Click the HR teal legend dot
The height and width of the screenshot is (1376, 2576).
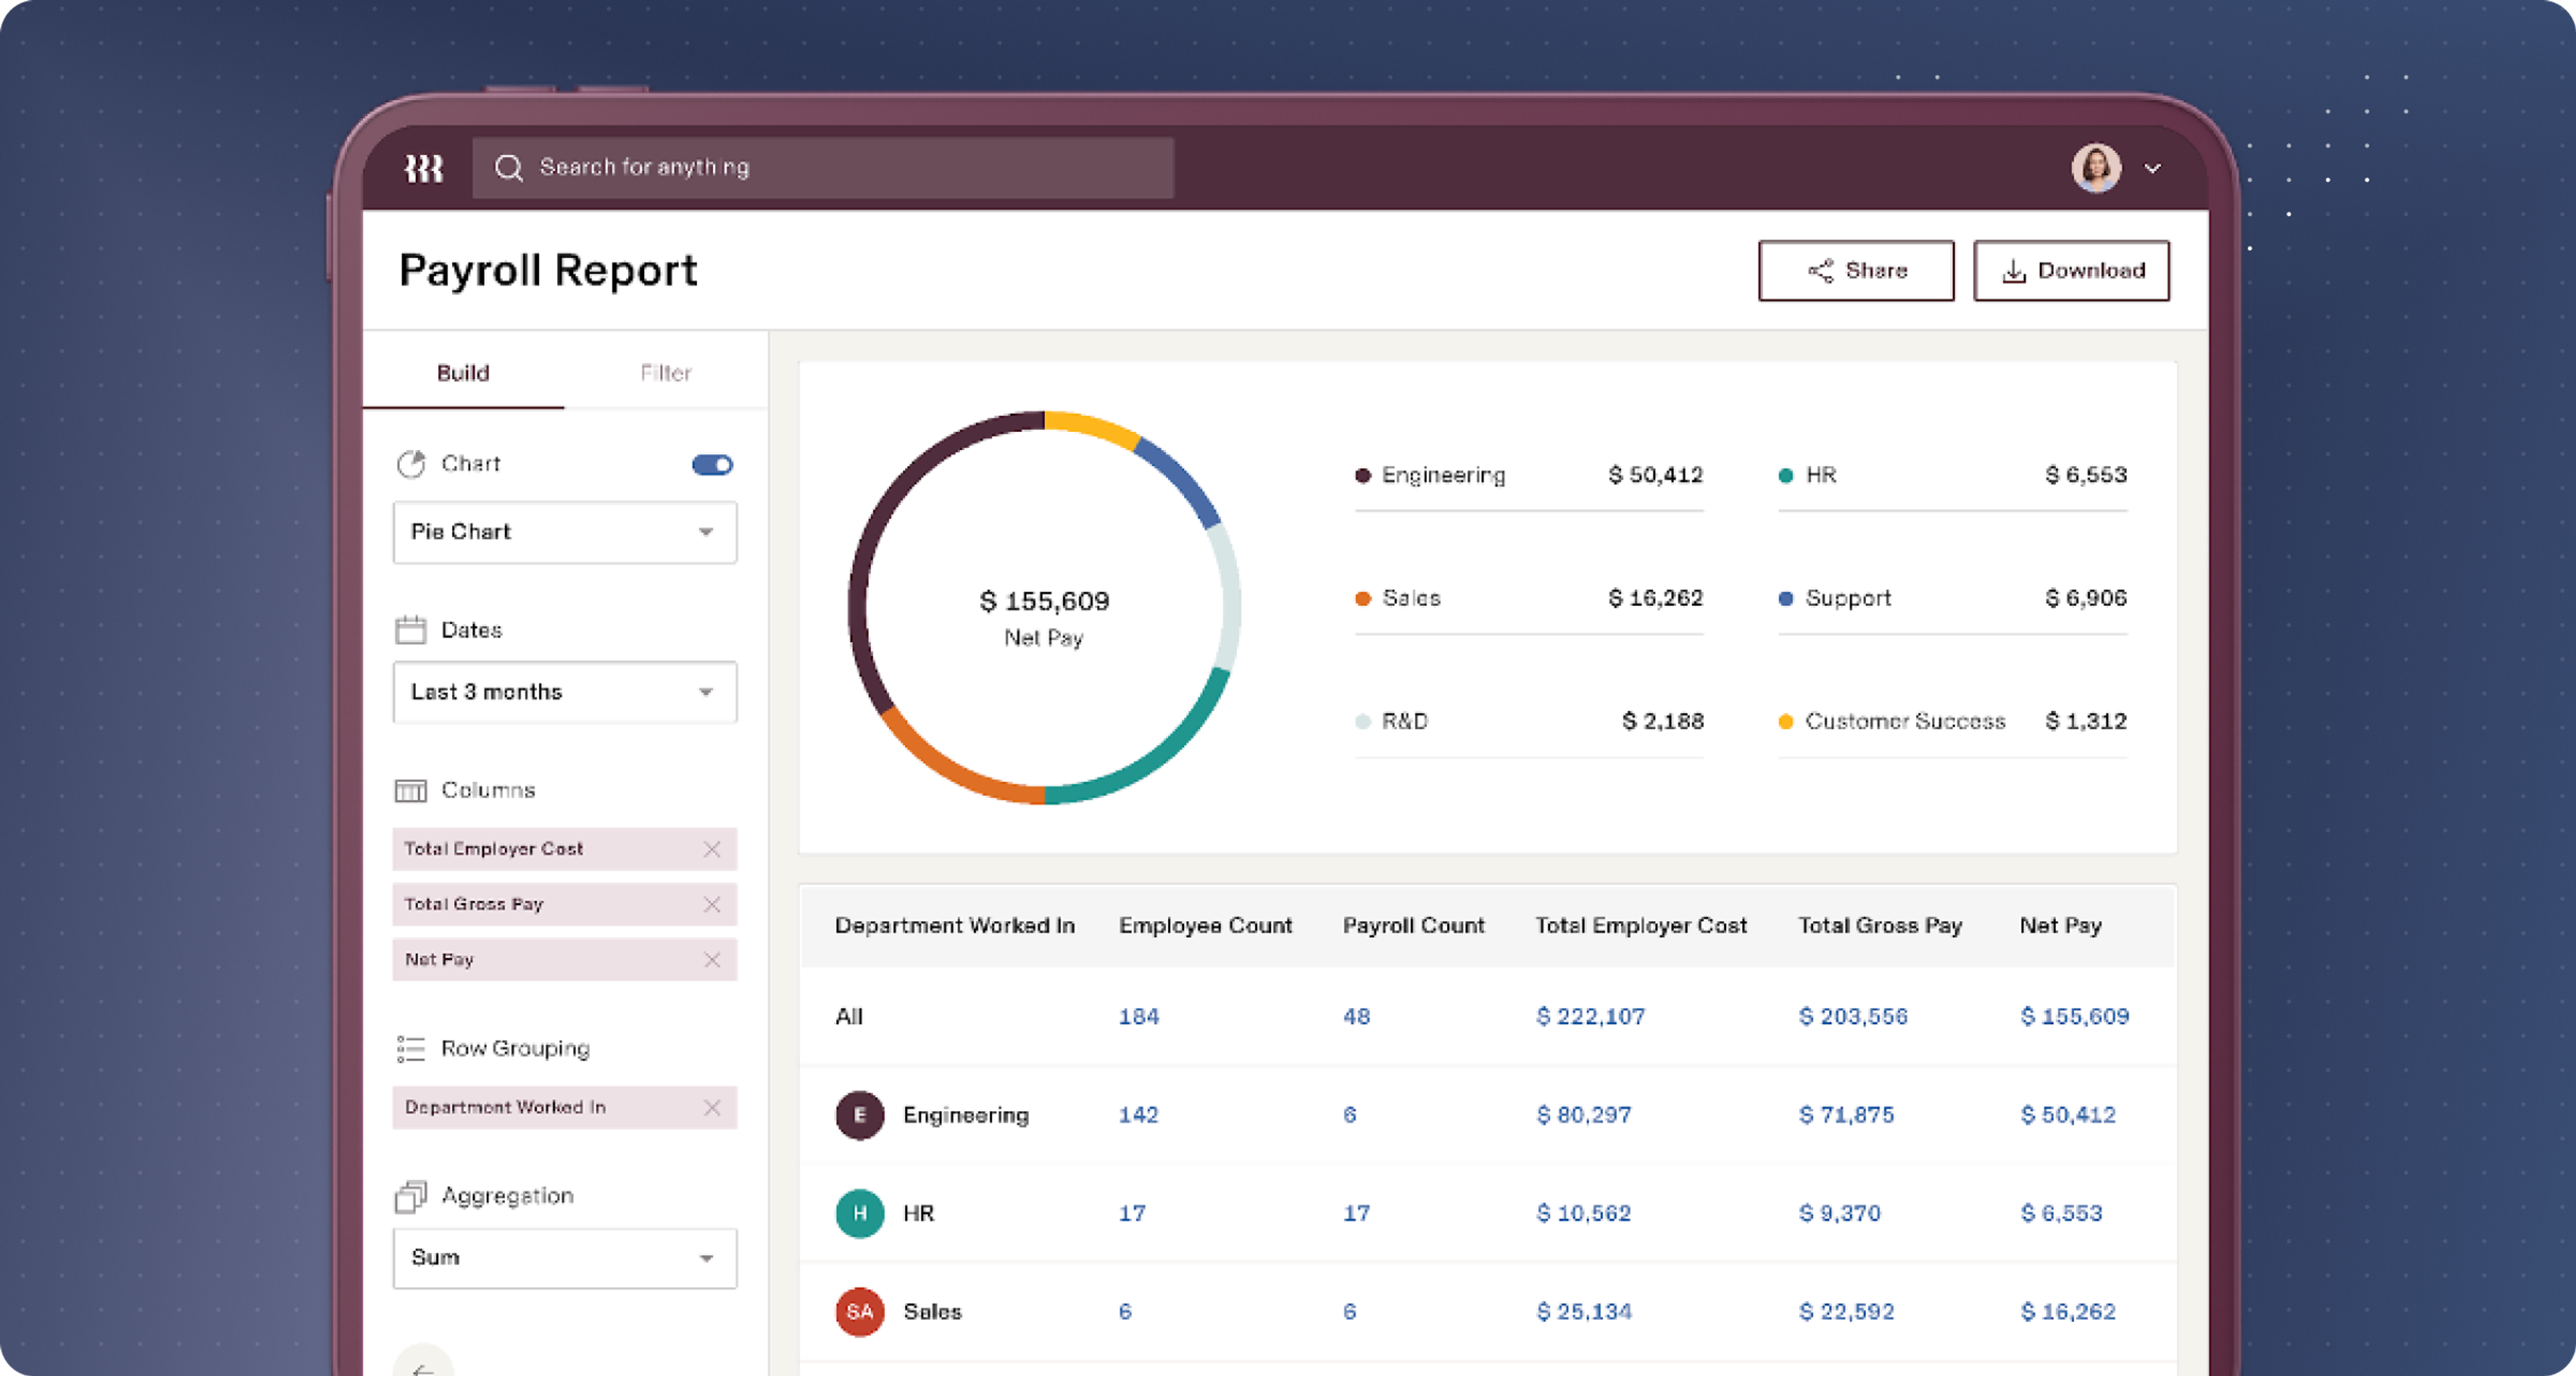[1785, 475]
